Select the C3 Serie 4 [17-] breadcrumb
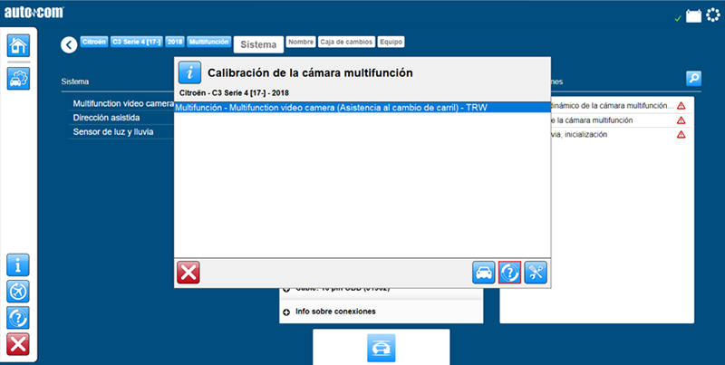 click(x=137, y=42)
